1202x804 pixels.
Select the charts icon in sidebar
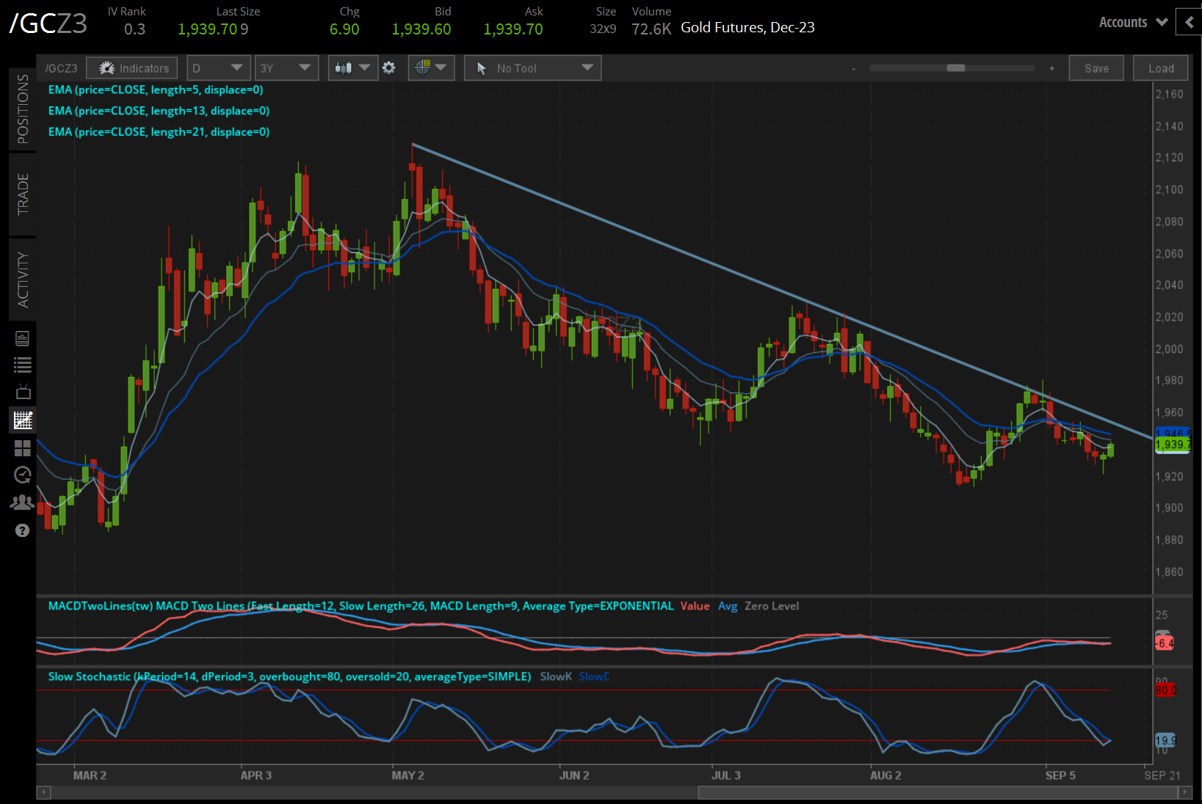pos(23,420)
